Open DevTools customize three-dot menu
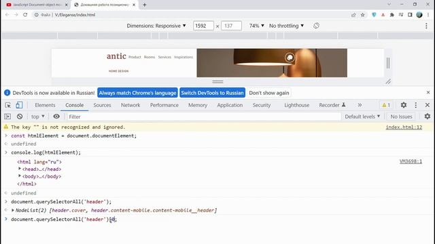This screenshot has width=435, height=244. point(415,105)
